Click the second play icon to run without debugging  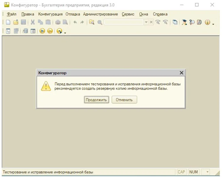point(50,31)
